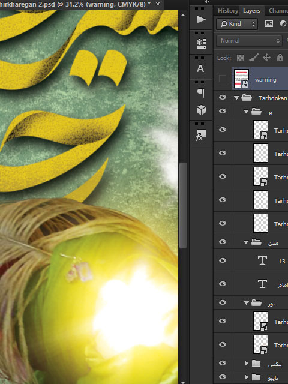The height and width of the screenshot is (384, 288).
Task: Lock image pixels brush icon
Action: click(253, 58)
